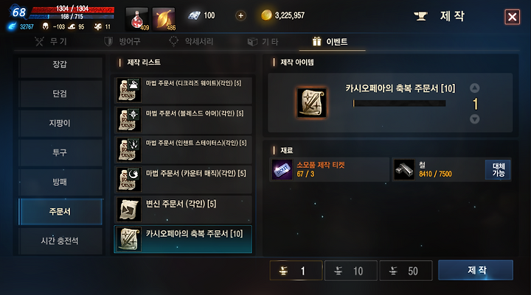Click the 카시오페아의 축복 주문서 item preview icon

[311, 103]
